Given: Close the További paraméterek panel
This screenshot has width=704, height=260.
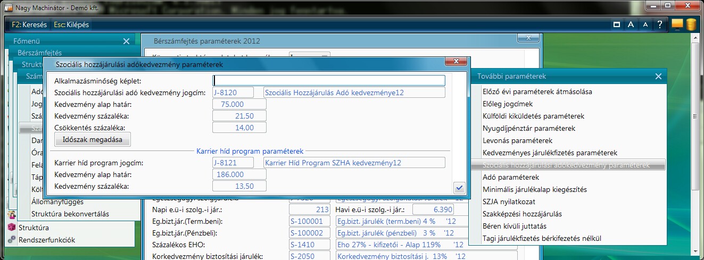Looking at the screenshot, I should [x=658, y=77].
